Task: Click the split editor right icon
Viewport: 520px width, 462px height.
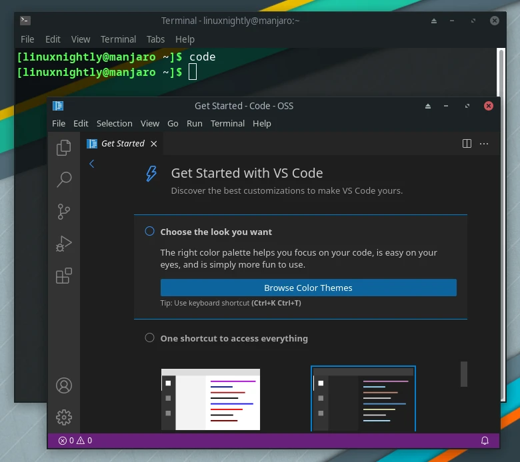Action: click(x=467, y=143)
